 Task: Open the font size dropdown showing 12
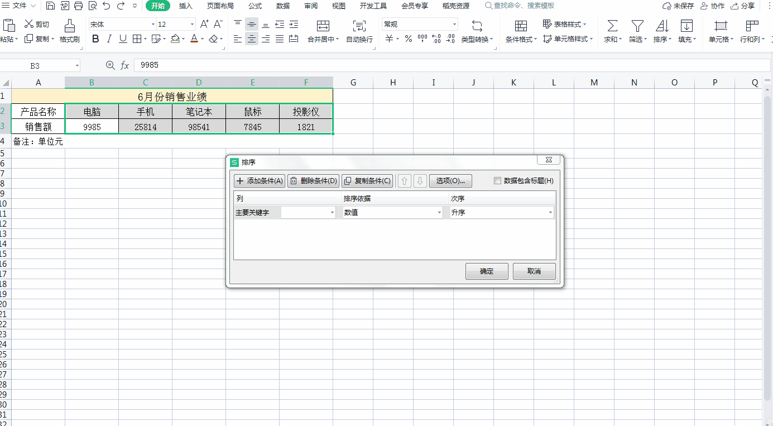(193, 25)
